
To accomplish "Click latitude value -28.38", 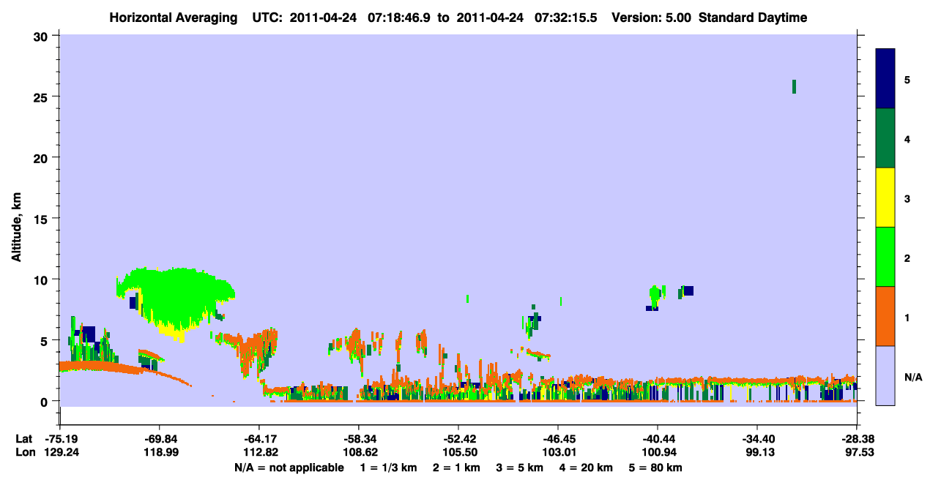I will 856,439.
